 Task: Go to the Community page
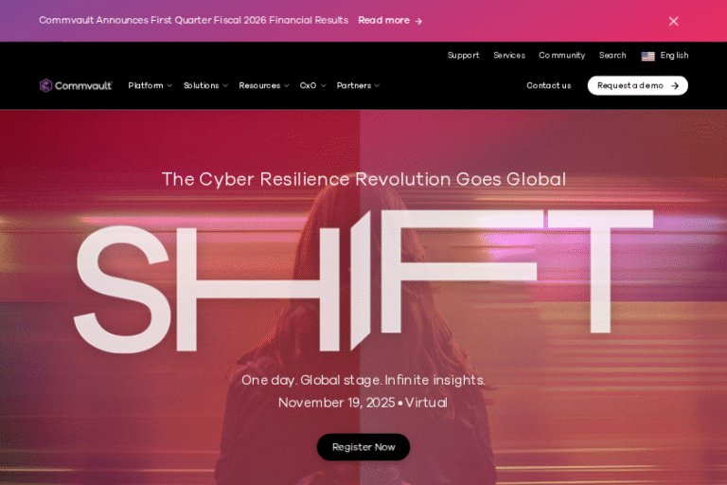pos(561,55)
